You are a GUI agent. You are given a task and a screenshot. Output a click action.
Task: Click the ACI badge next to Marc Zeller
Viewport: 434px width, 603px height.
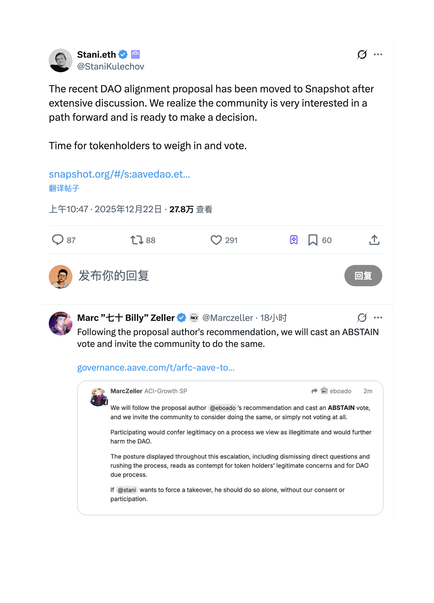[x=194, y=318]
